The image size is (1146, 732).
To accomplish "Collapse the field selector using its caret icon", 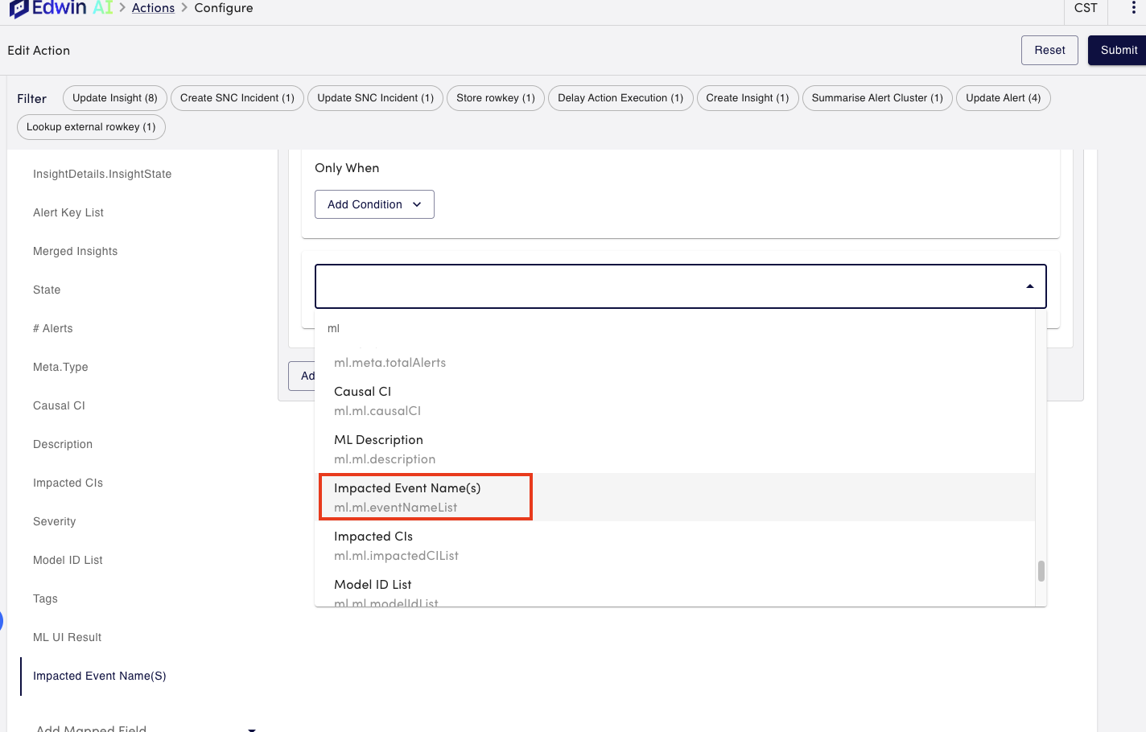I will coord(1029,286).
